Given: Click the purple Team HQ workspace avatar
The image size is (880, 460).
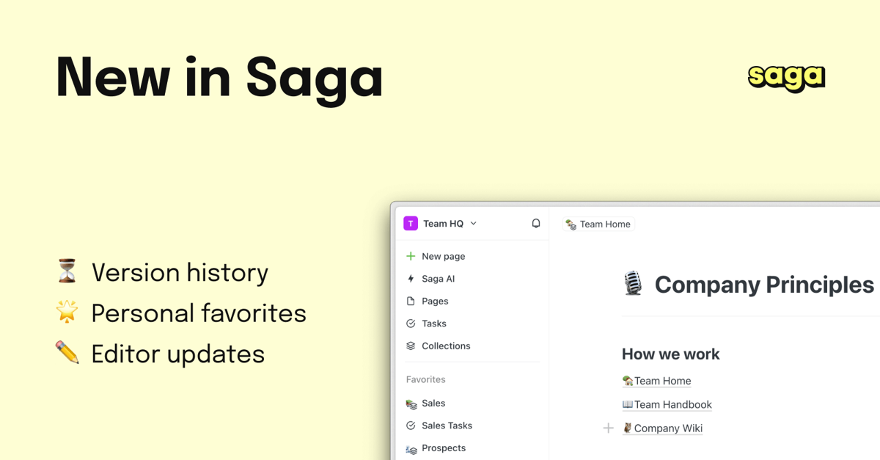Looking at the screenshot, I should tap(411, 224).
